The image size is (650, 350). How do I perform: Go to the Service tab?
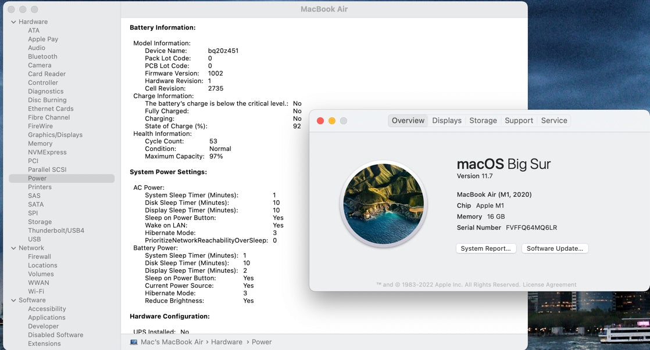(x=553, y=121)
